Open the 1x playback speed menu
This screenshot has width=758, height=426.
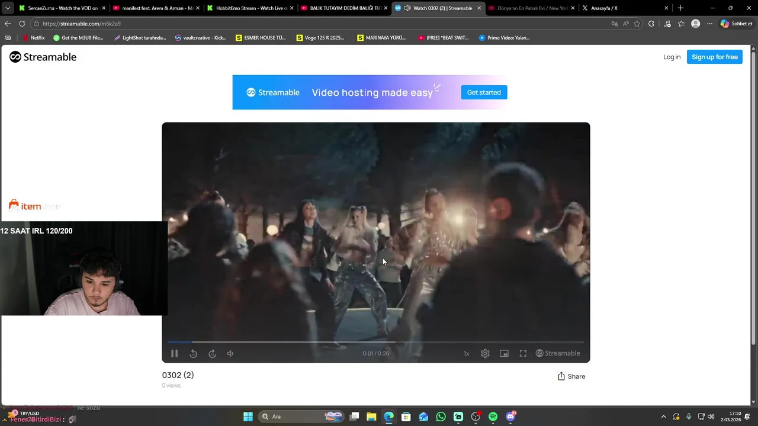click(x=466, y=353)
